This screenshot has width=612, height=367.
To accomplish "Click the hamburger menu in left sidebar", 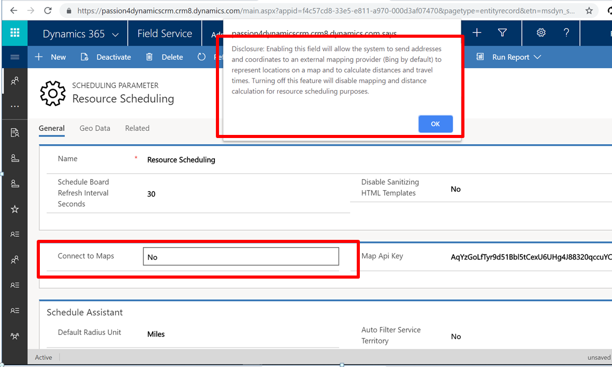I will [14, 57].
